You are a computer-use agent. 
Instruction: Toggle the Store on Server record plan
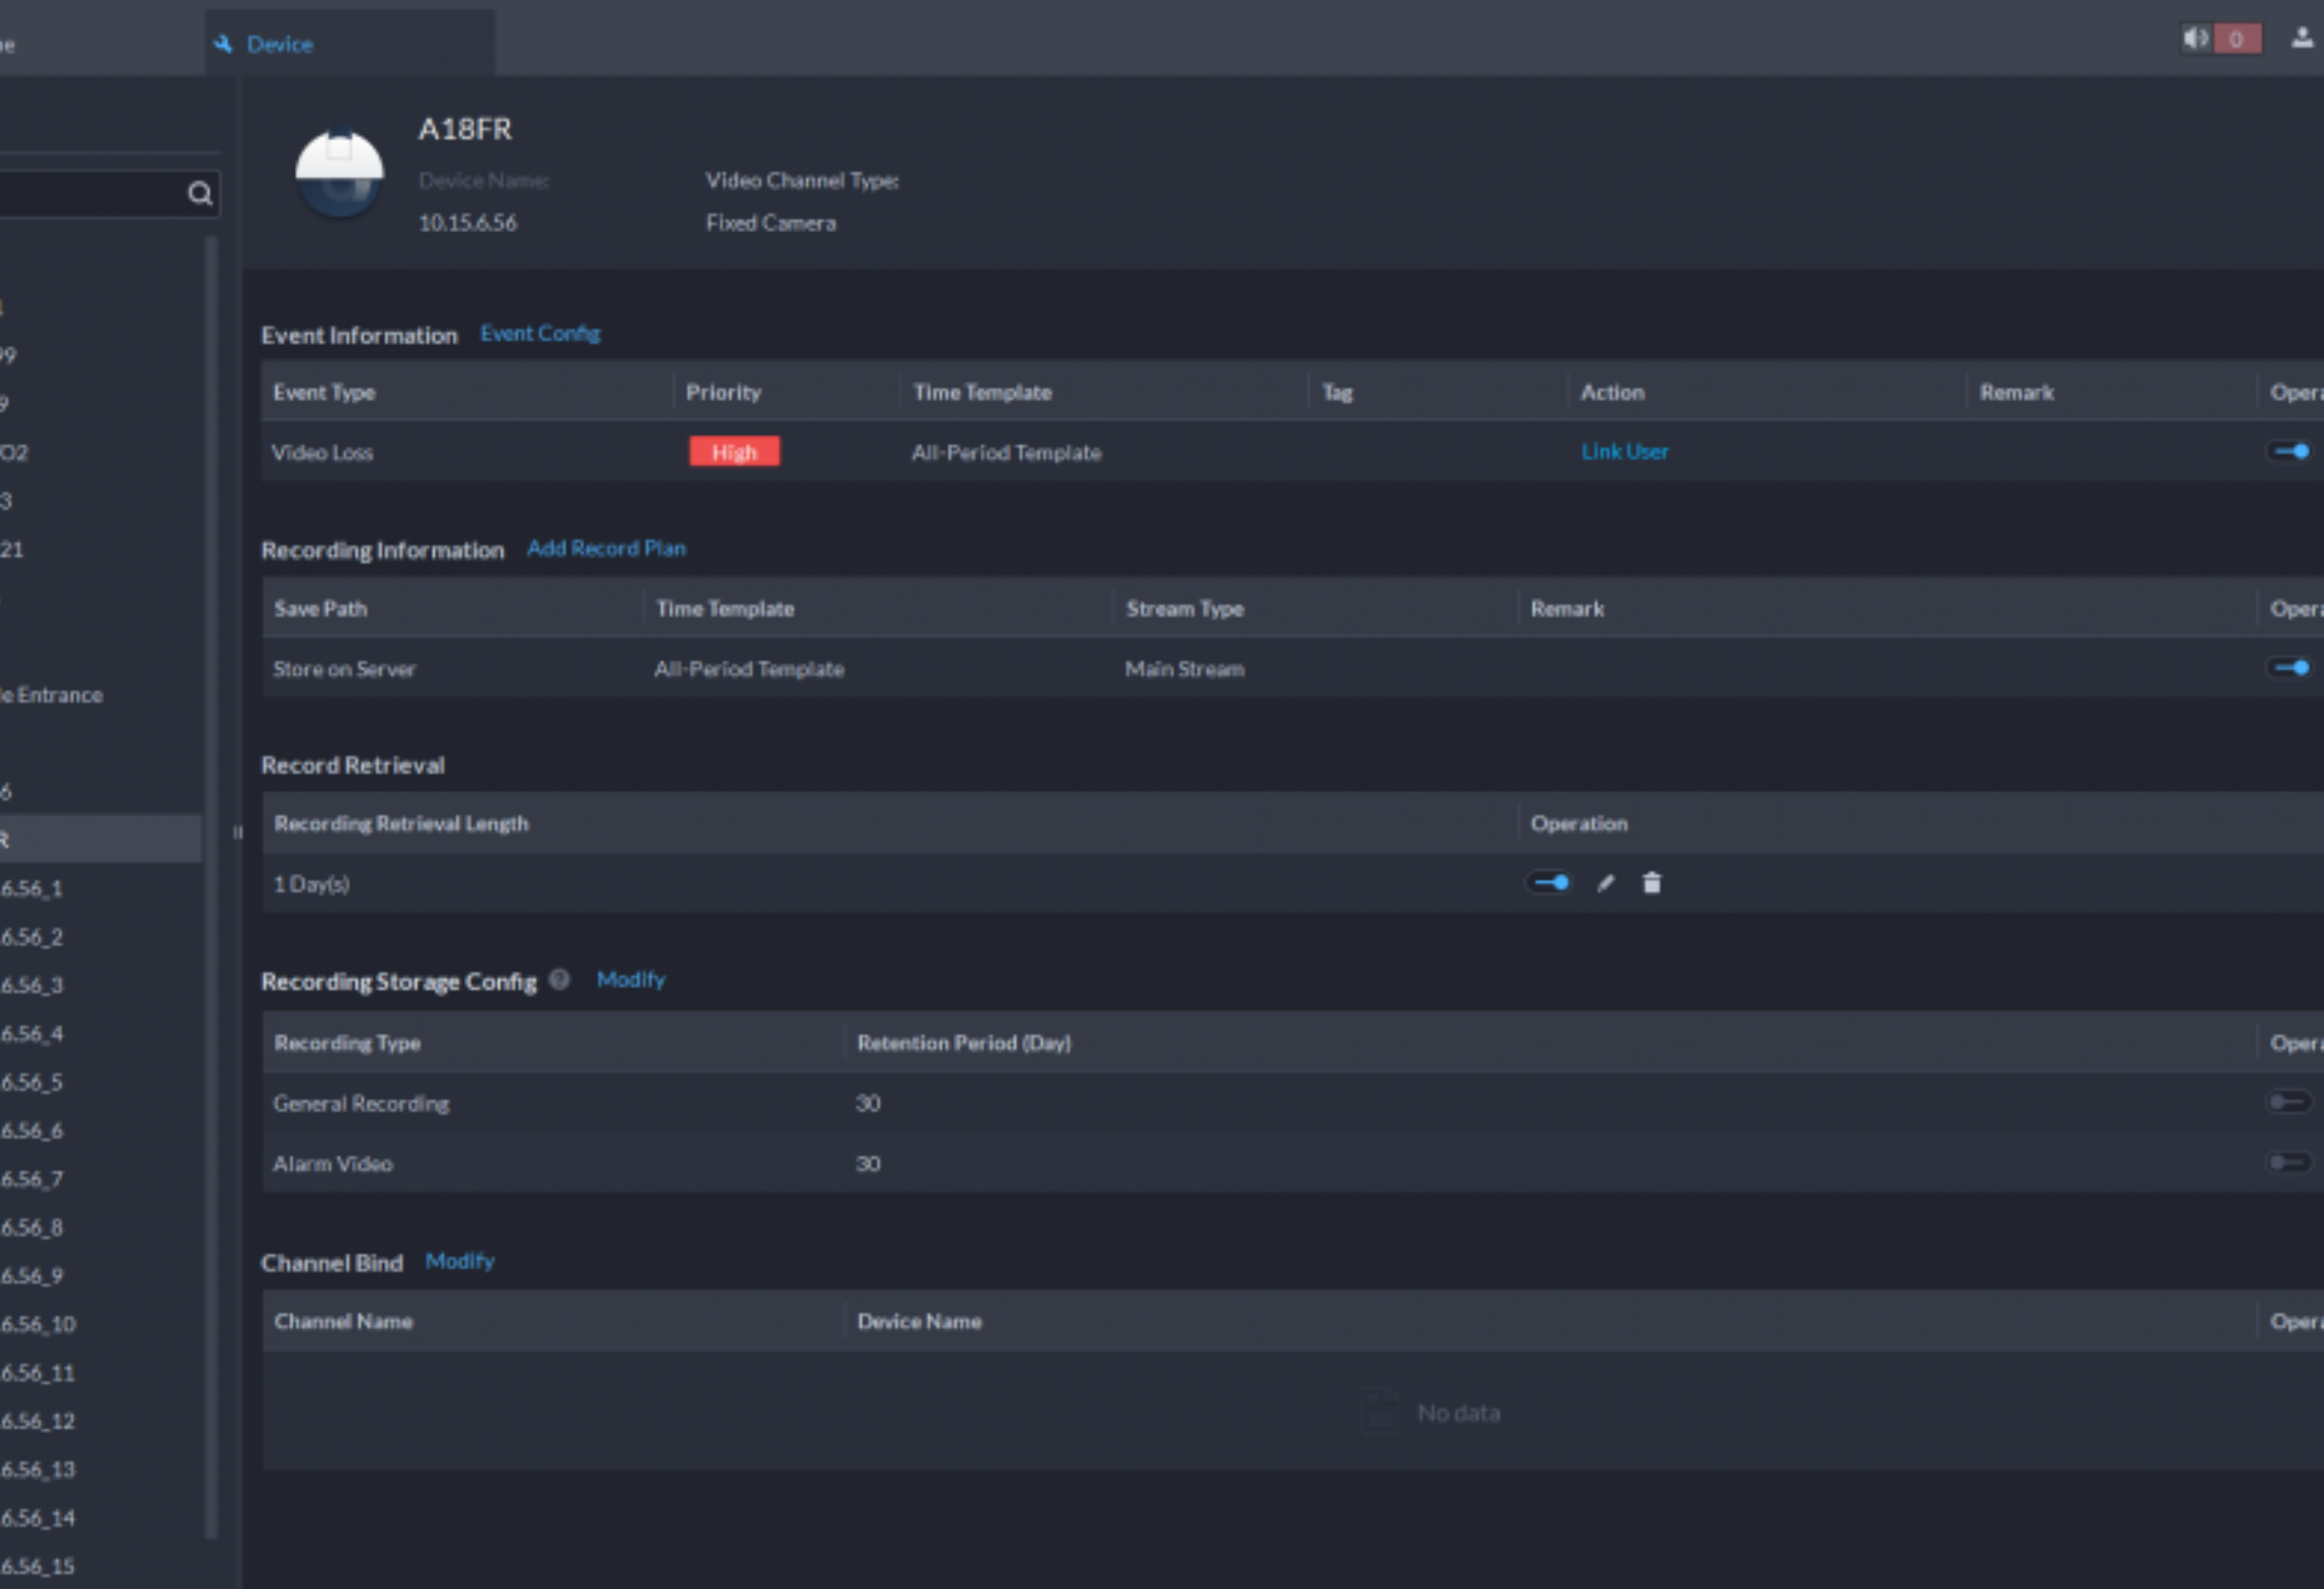point(2291,669)
